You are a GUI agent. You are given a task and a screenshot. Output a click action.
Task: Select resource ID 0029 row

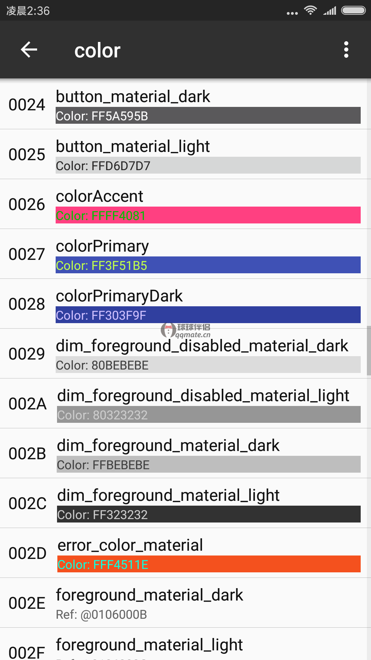[x=185, y=354]
